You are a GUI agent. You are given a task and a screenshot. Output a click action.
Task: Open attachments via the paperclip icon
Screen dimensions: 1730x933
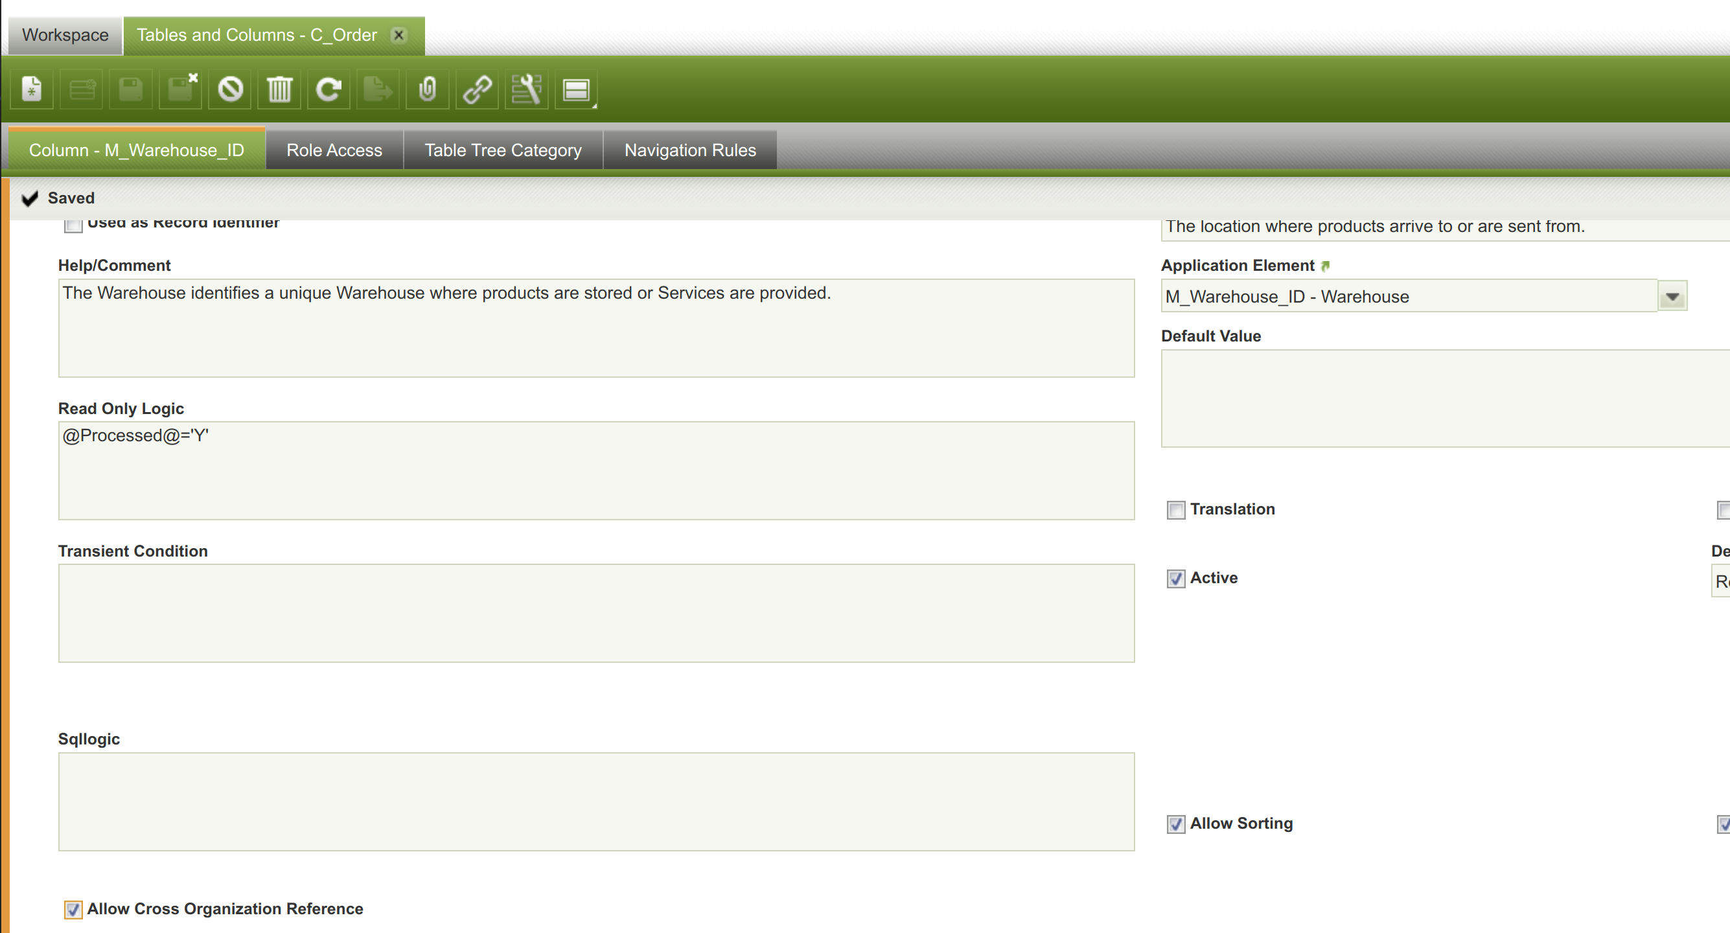pyautogui.click(x=427, y=89)
